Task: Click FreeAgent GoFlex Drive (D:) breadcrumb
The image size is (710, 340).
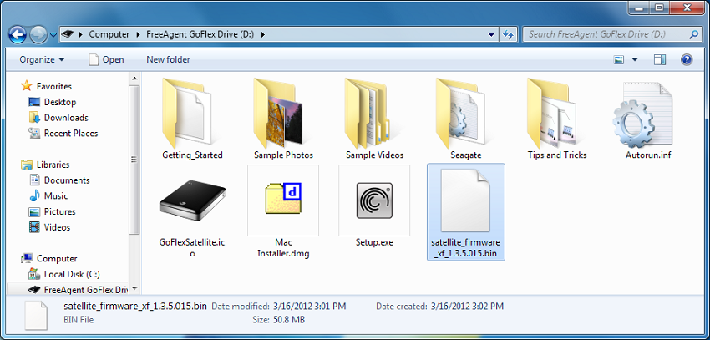Action: (x=201, y=34)
